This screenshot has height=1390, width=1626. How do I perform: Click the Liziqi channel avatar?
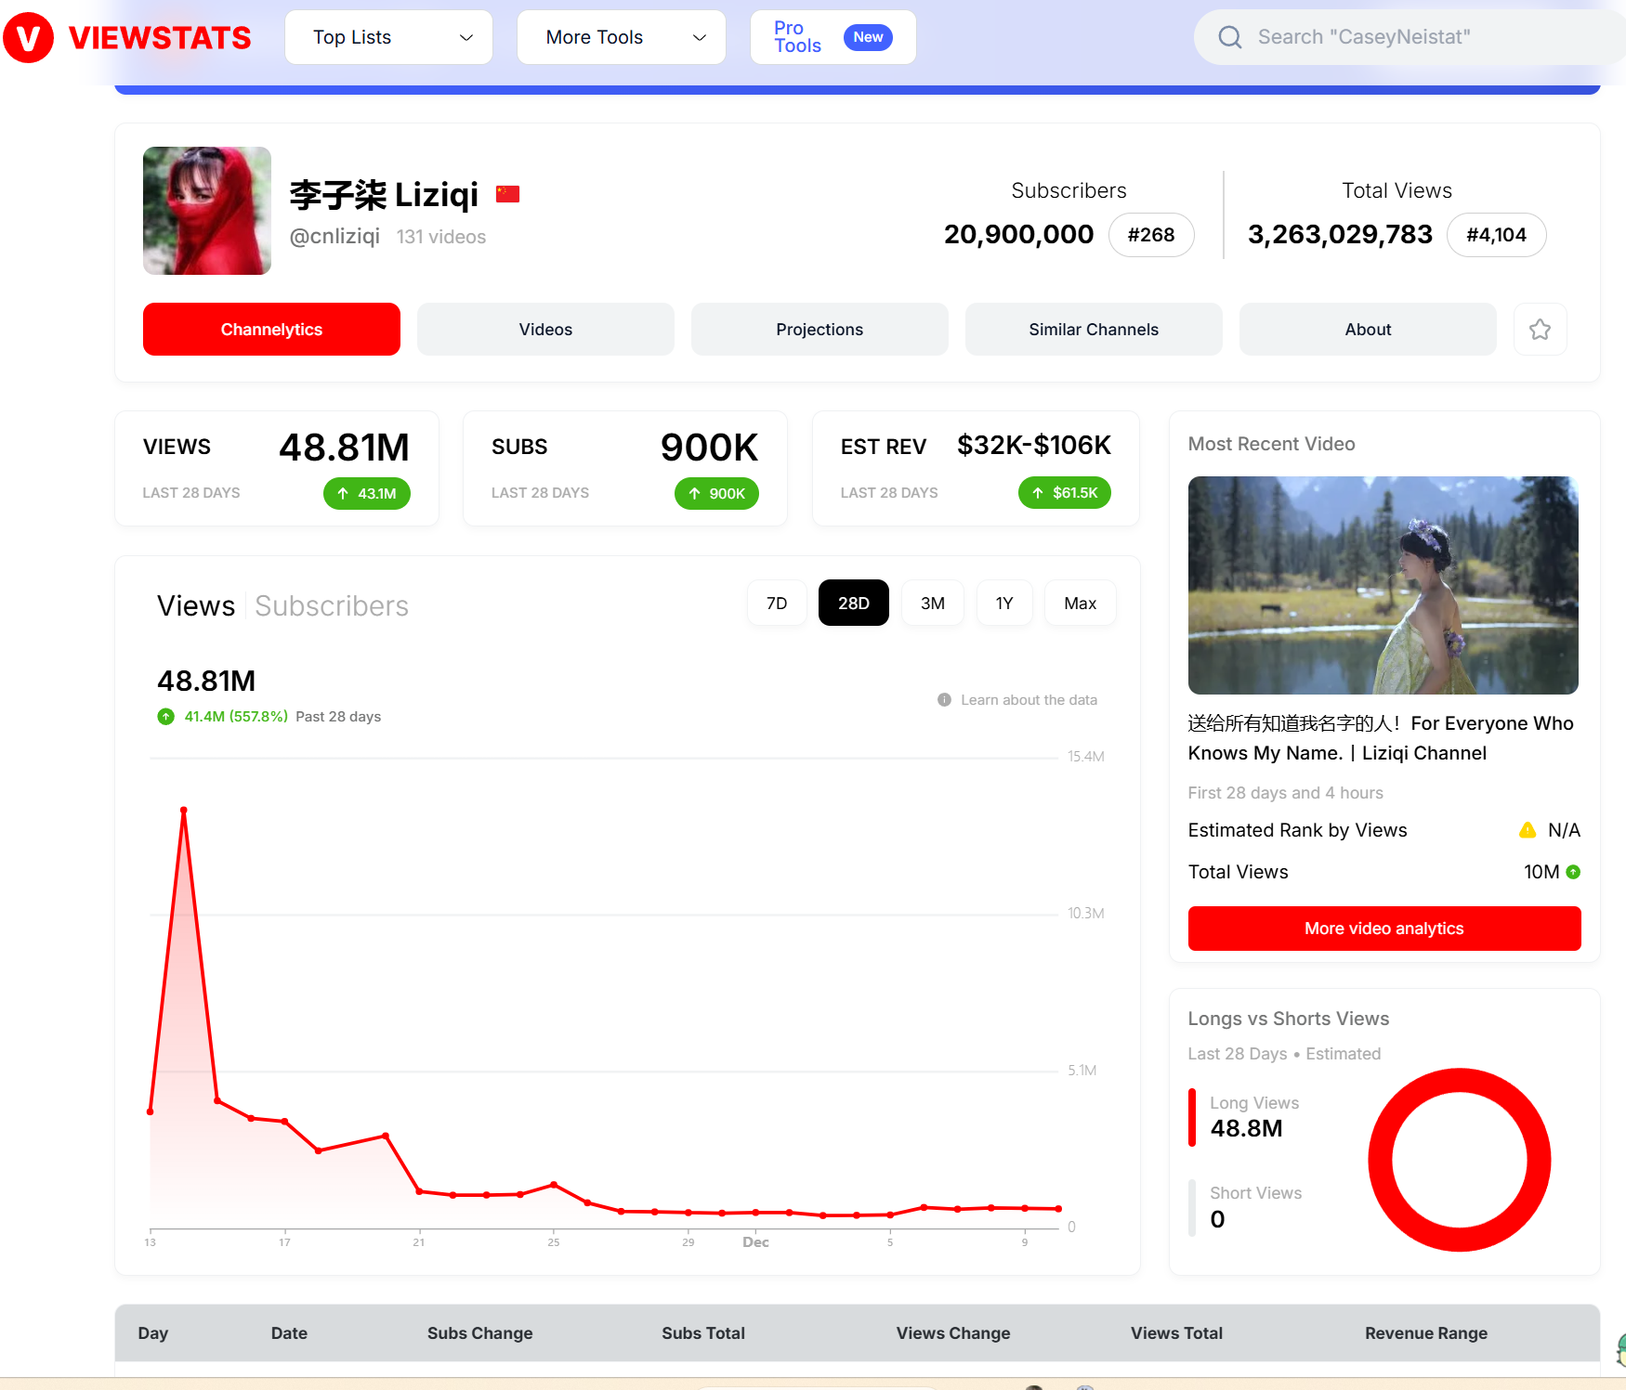(x=207, y=211)
